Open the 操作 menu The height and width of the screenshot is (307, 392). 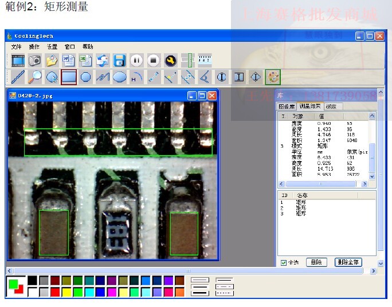tap(34, 47)
